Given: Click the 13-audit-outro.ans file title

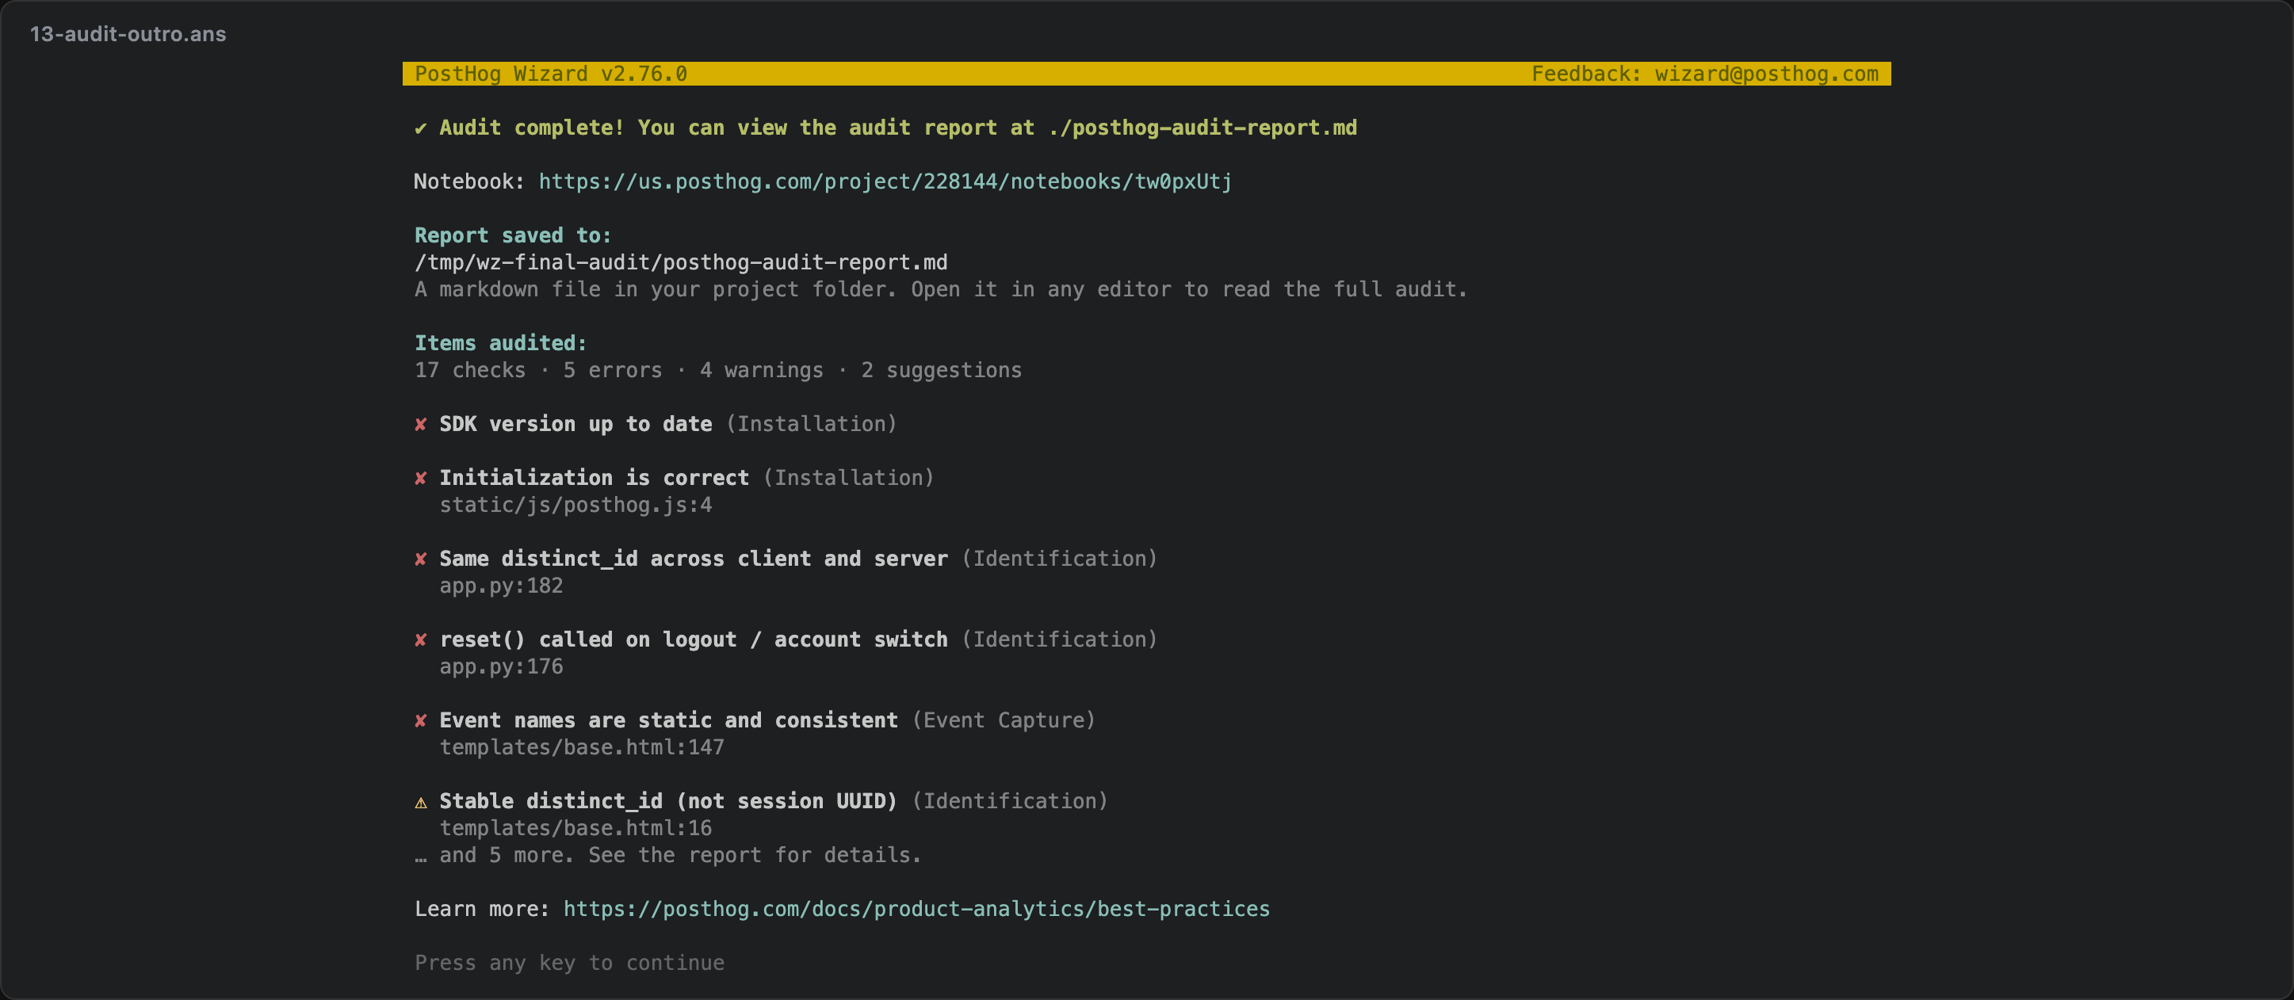Looking at the screenshot, I should coord(128,34).
